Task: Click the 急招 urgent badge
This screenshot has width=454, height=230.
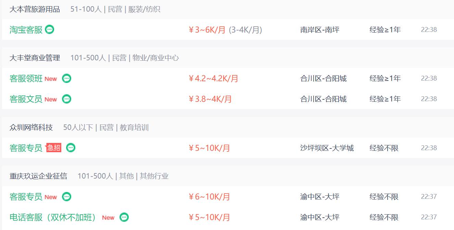Action: click(54, 148)
